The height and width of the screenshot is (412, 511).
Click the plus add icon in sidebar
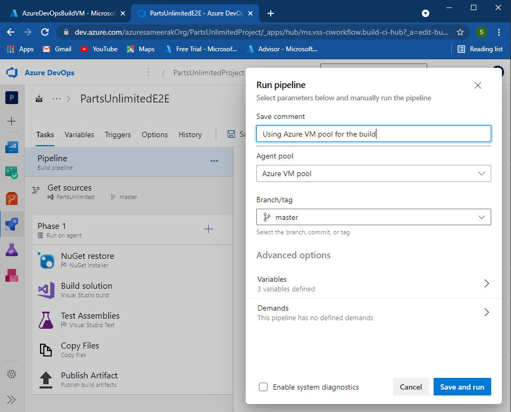pos(12,121)
